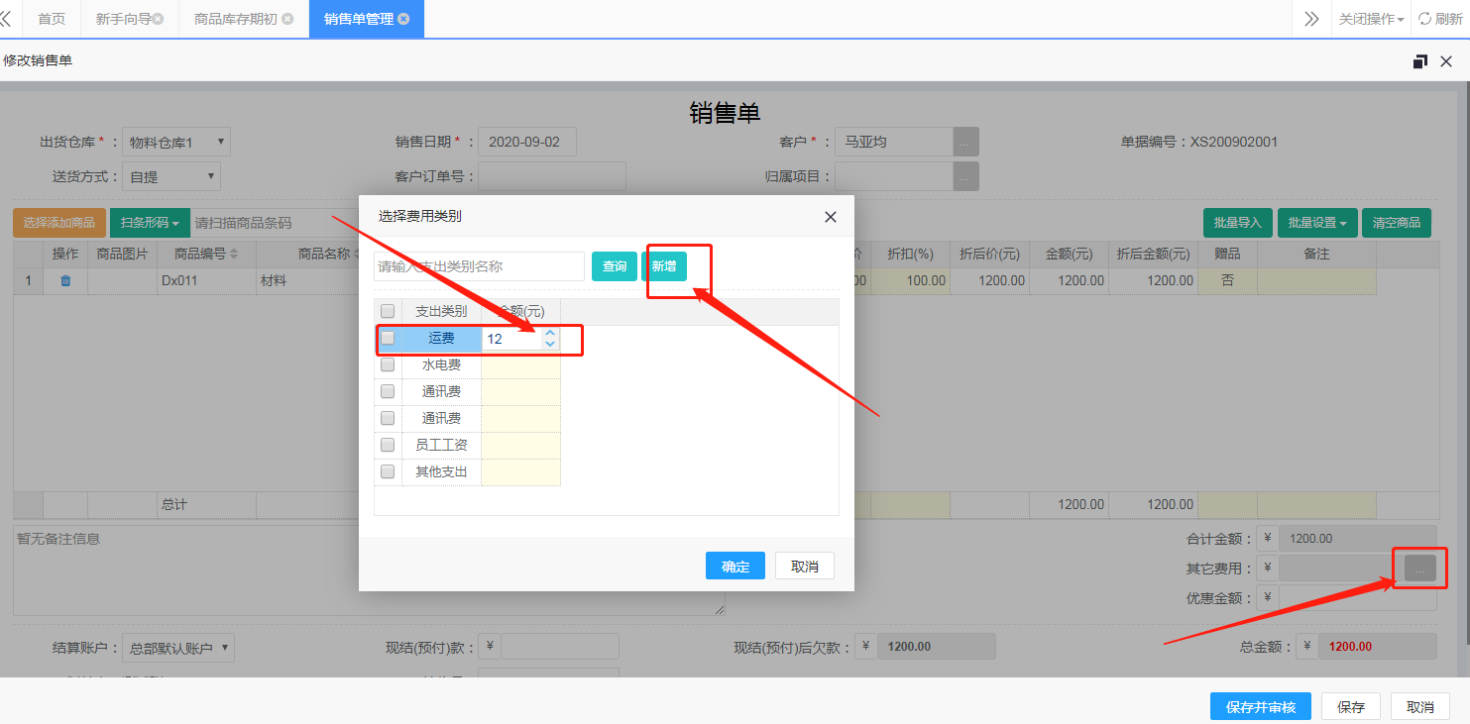Close the 新手向导 tab via its x icon
Image resolution: width=1470 pixels, height=724 pixels.
pos(158,19)
